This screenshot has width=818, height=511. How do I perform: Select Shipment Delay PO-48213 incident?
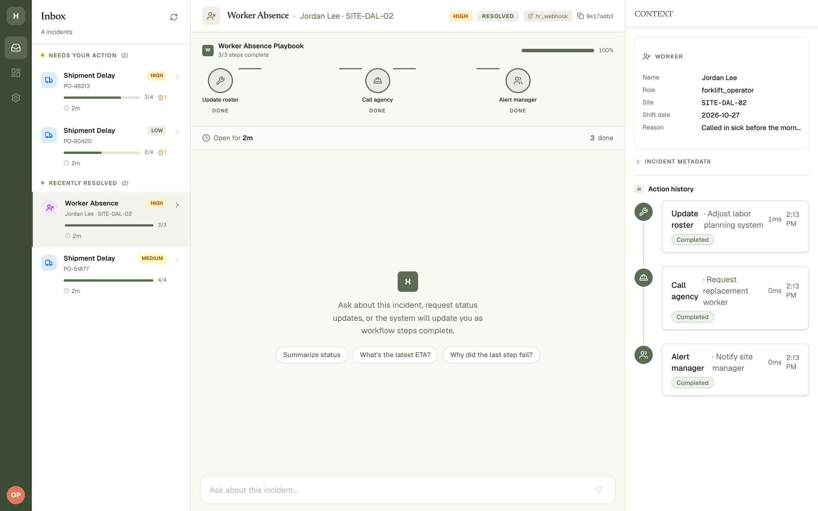pyautogui.click(x=111, y=92)
